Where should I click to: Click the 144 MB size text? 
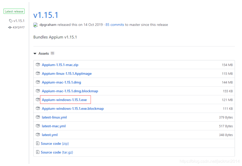point(227,82)
